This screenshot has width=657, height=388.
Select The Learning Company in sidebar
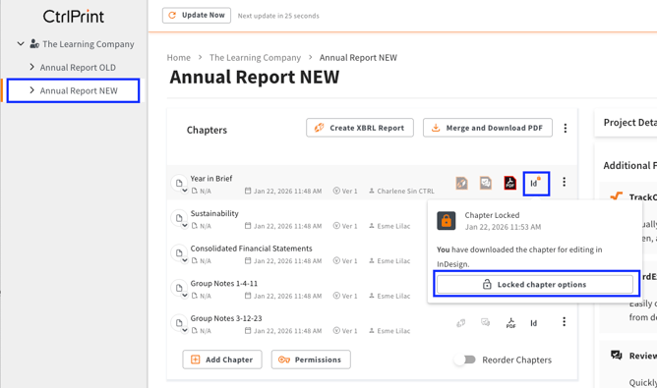[89, 44]
